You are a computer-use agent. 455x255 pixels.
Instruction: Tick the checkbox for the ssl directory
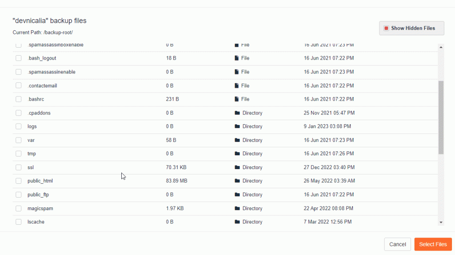click(19, 167)
